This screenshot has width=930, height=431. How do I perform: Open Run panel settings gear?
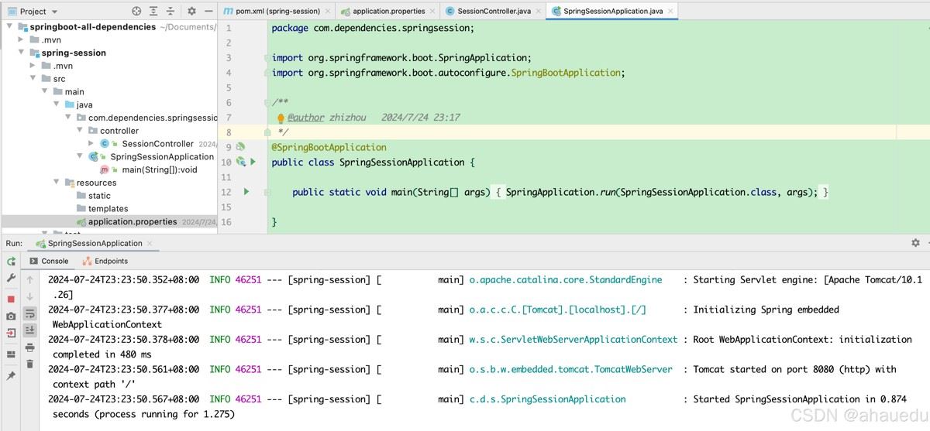point(915,243)
